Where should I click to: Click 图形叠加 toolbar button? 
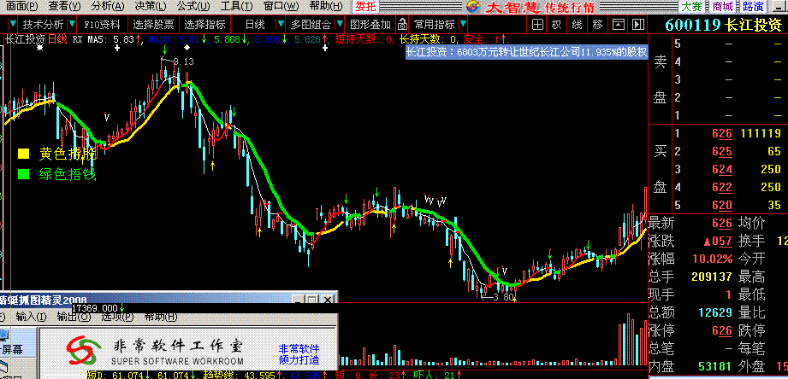click(x=370, y=24)
